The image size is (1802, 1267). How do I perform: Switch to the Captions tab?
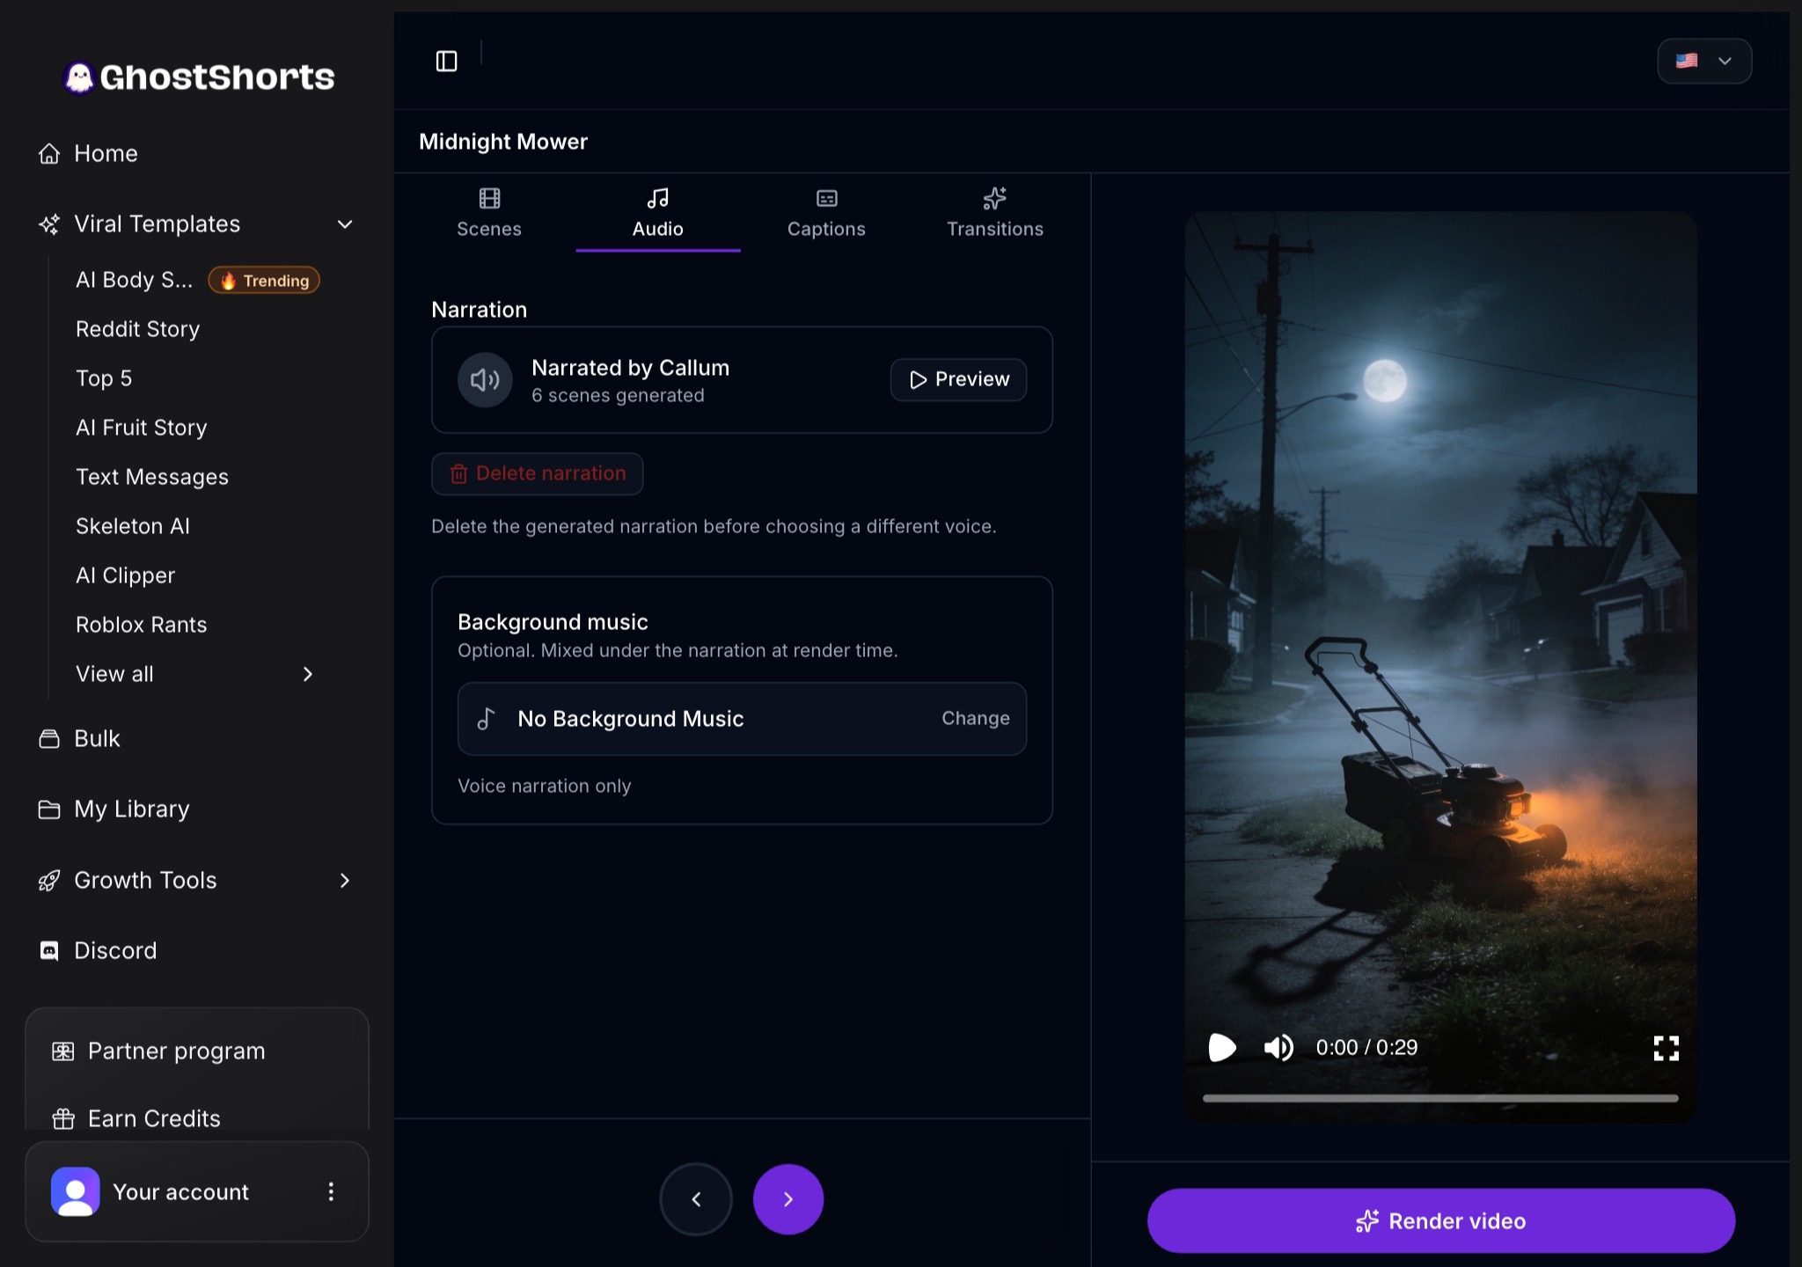click(826, 213)
